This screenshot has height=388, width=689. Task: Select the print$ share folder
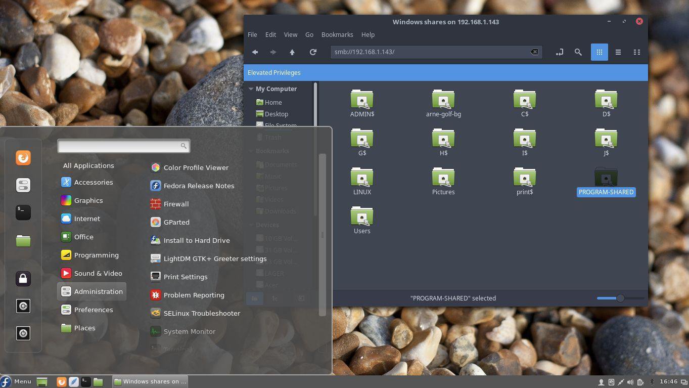(525, 181)
